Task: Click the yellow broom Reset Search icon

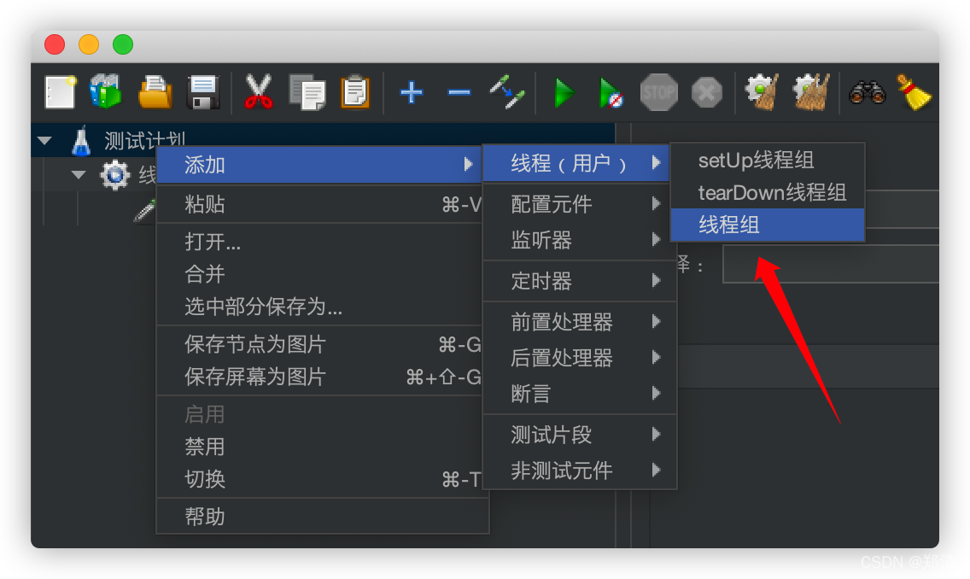Action: click(x=914, y=93)
